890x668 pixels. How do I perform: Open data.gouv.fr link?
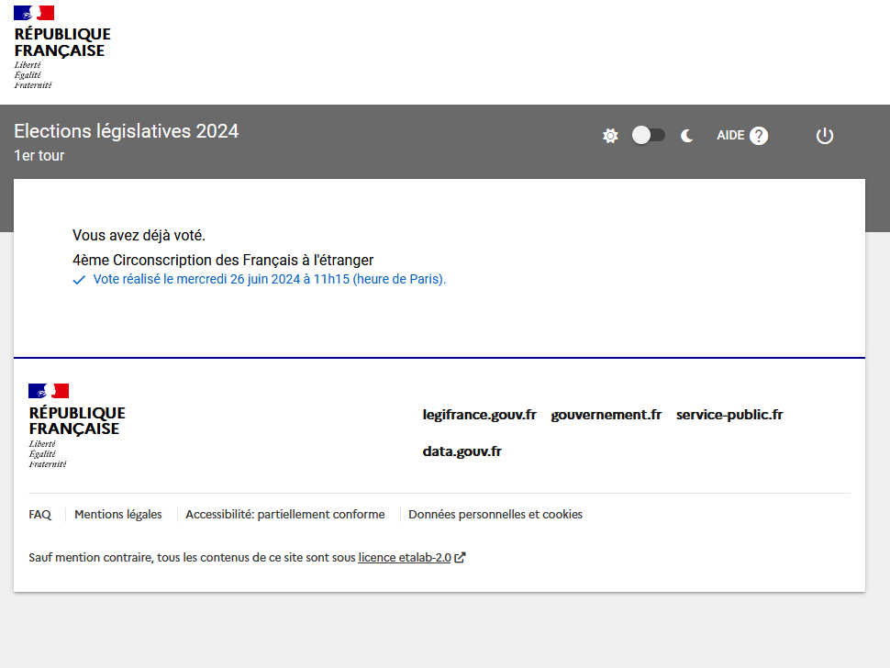pos(462,451)
